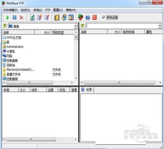Select the last 控制面板 entry in local list
Screen dimensions: 164x149
pyautogui.click(x=12, y=79)
